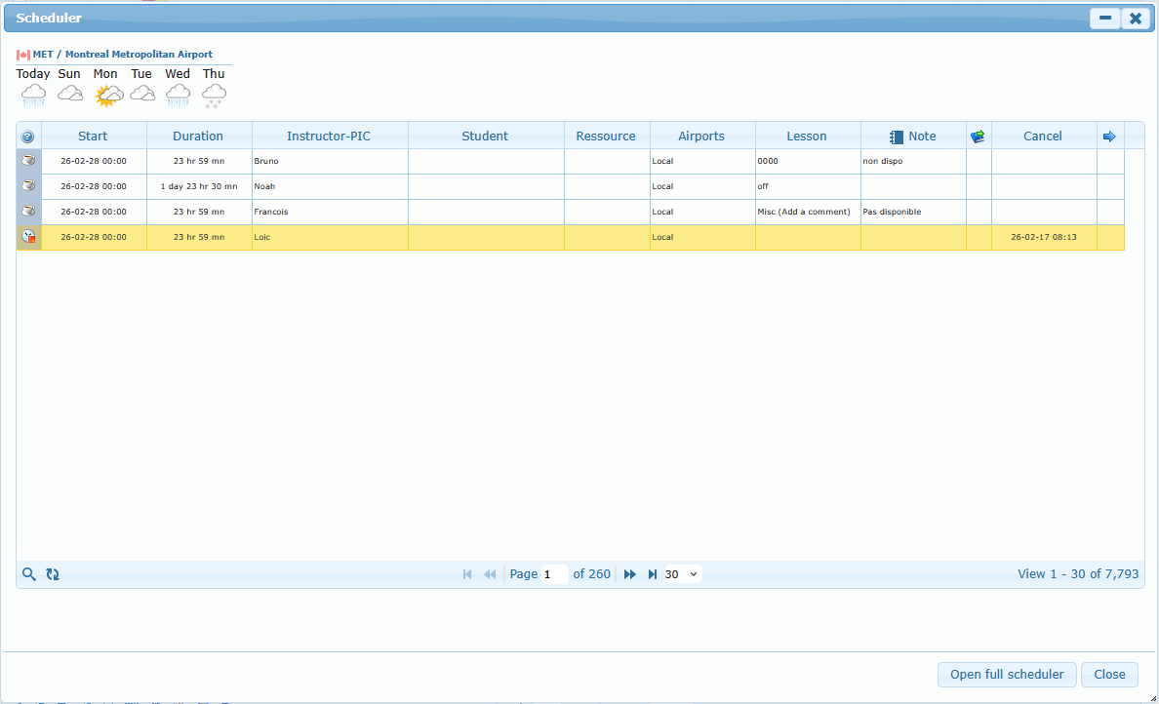Select Noah's row in the schedule table
The image size is (1159, 704).
pos(330,186)
